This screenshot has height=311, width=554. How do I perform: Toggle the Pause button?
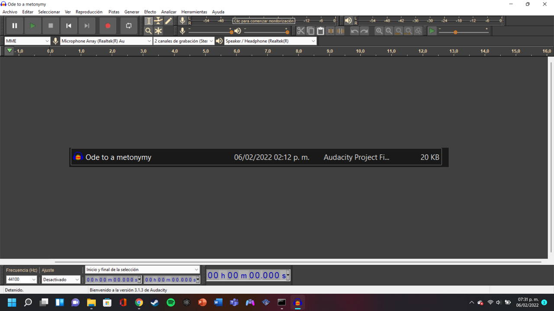point(15,25)
